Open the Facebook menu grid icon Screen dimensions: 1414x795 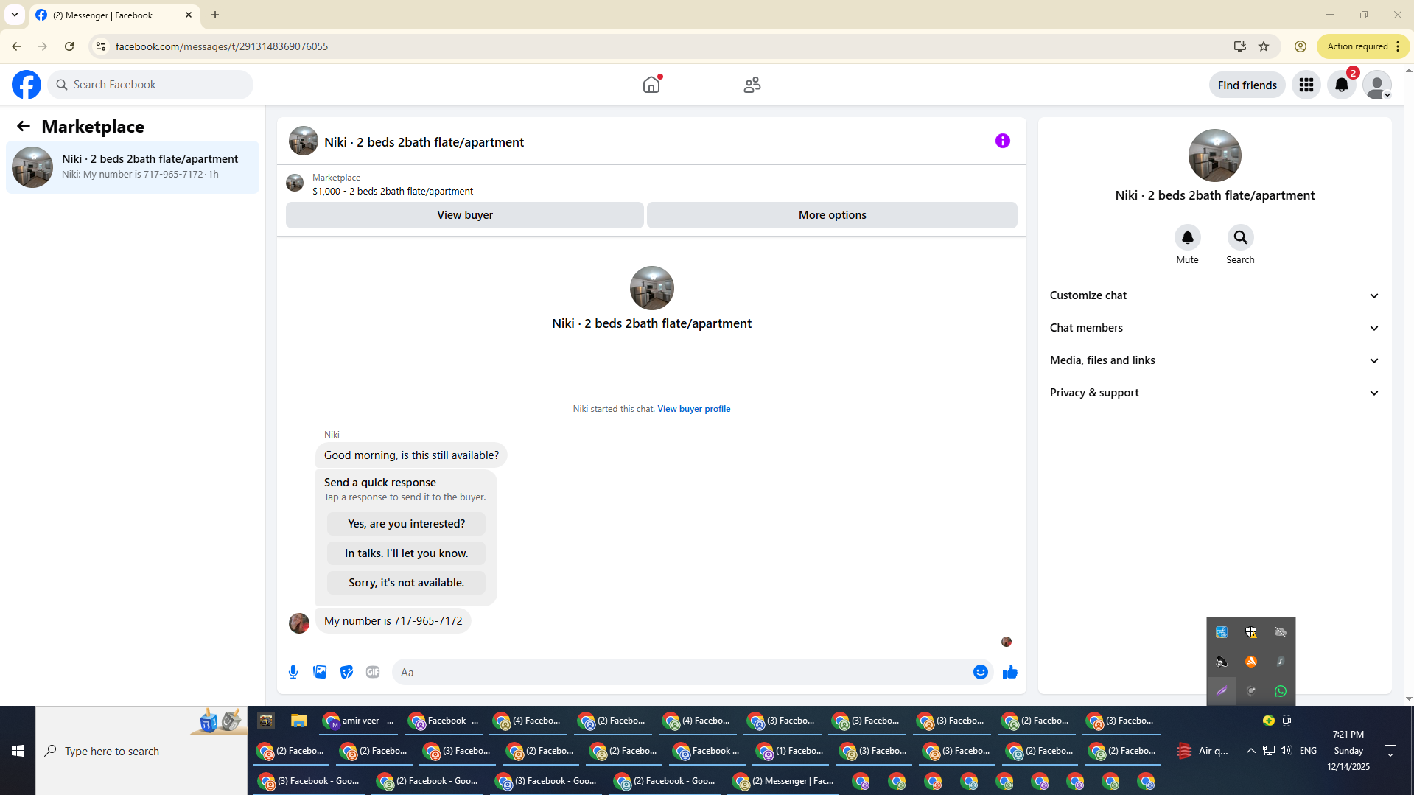1306,85
